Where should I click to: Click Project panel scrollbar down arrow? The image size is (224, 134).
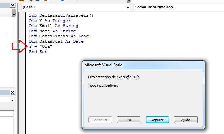[x=14, y=14]
